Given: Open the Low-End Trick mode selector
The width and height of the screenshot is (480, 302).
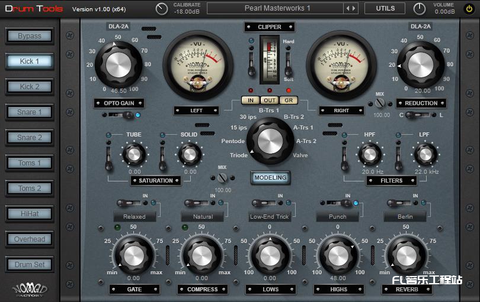Looking at the screenshot, I should 270,217.
